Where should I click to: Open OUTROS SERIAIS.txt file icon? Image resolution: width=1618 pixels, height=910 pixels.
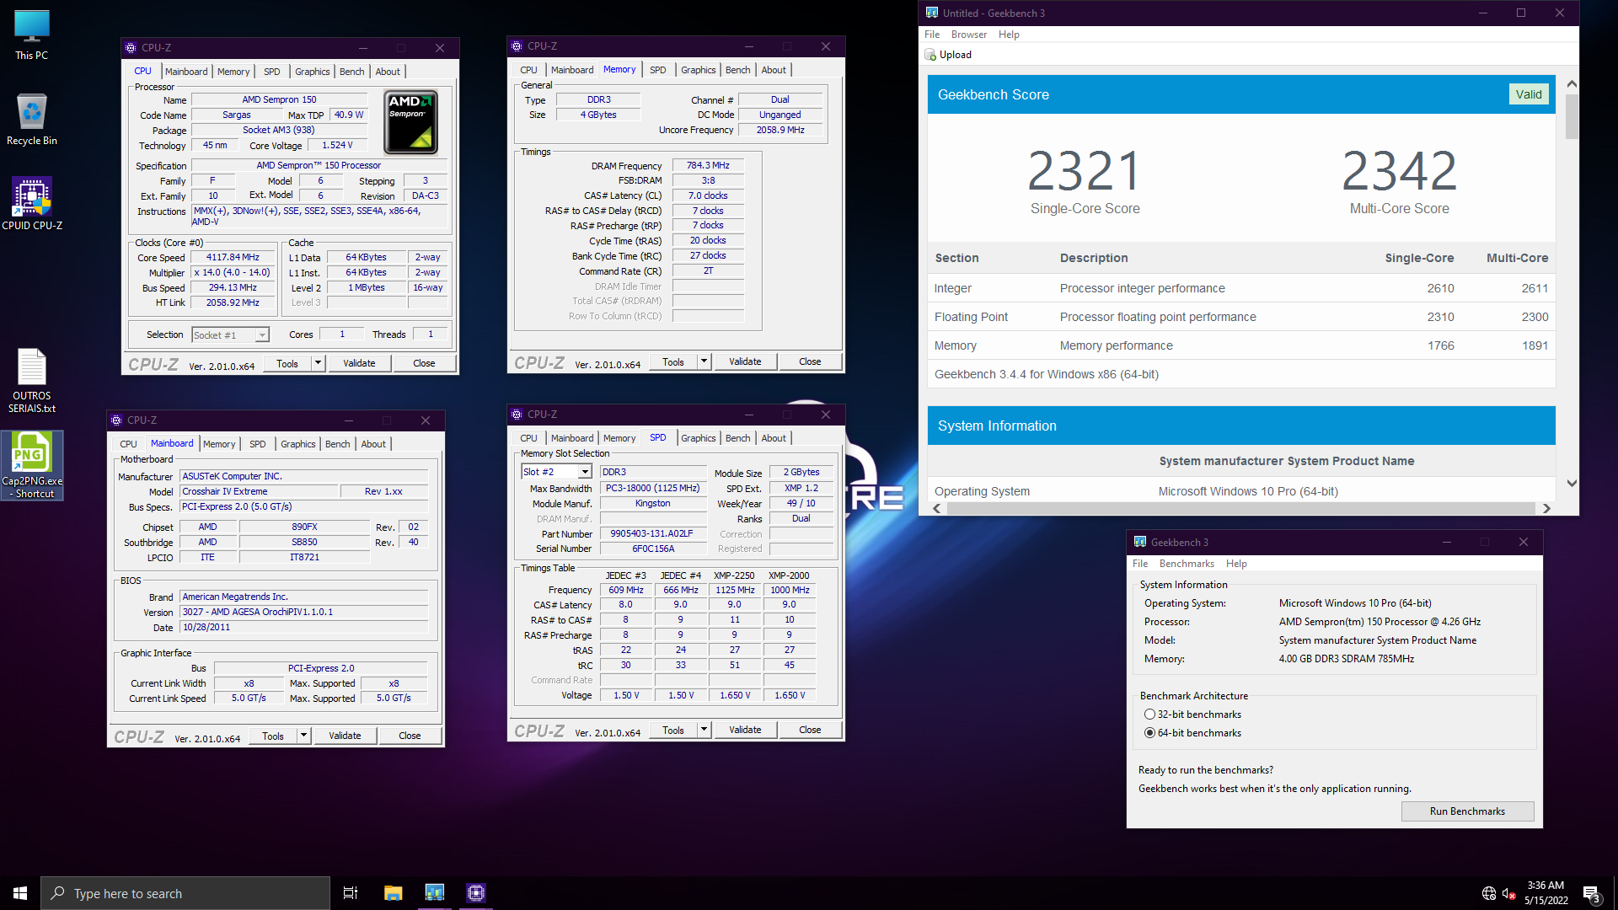pos(32,381)
